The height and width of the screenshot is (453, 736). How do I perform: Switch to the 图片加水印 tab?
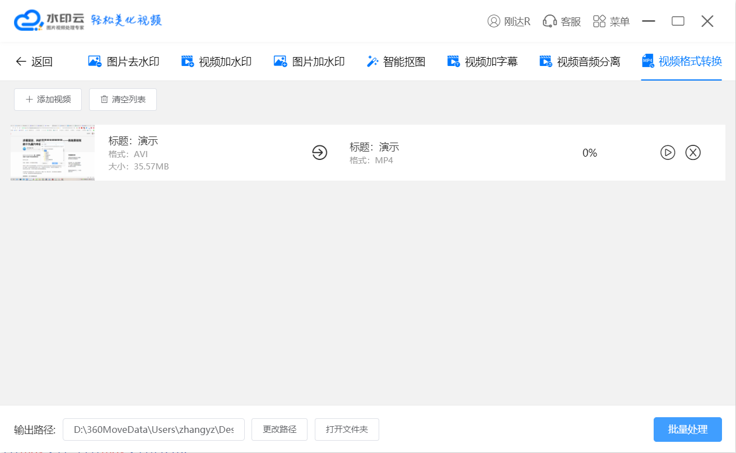(309, 62)
